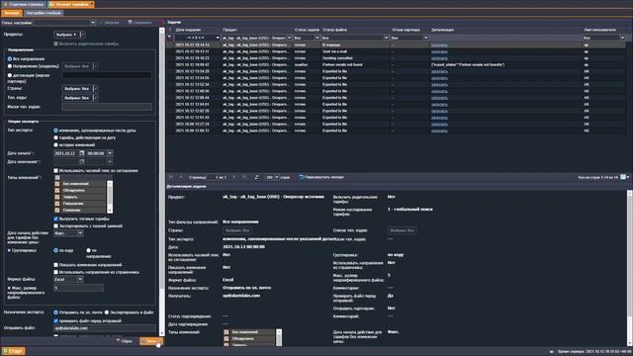Click the filter toggle icon below grid header
Viewport: 633px width, 356px height.
pos(170,38)
